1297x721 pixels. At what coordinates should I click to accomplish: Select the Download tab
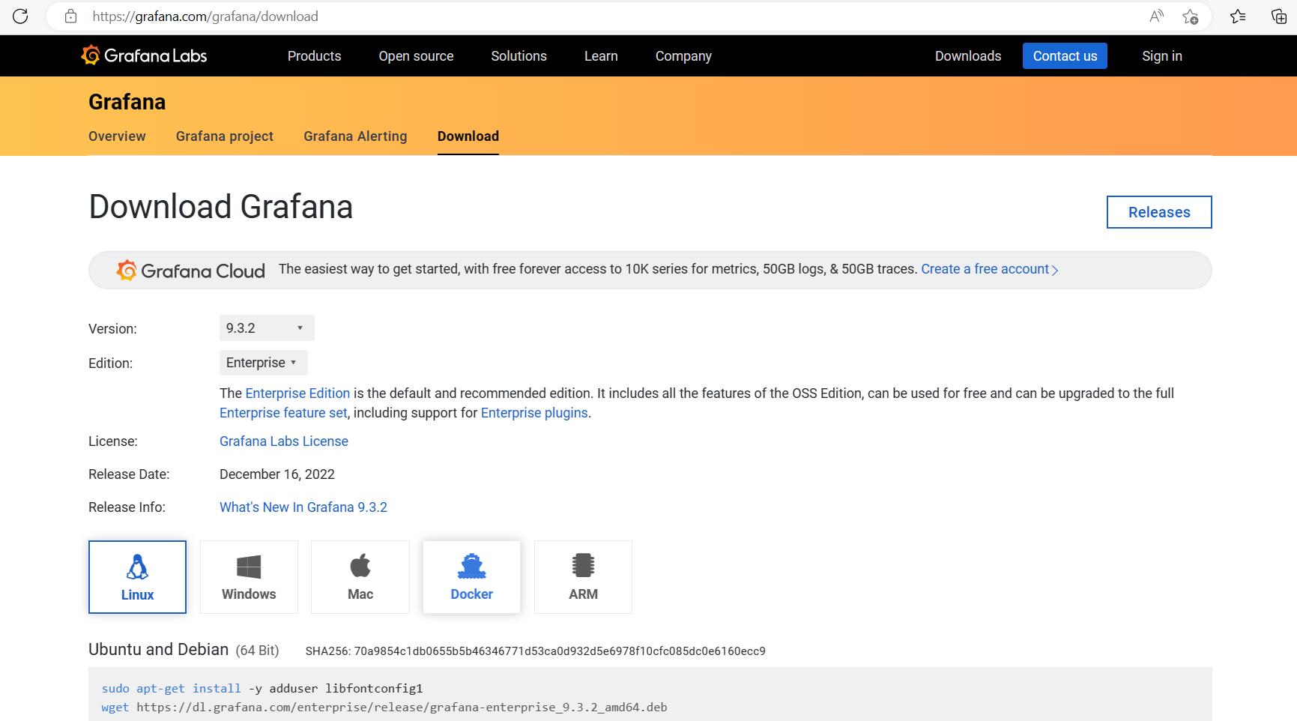point(468,136)
